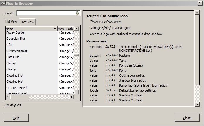Image resolution: width=204 pixels, height=126 pixels.
Task: Switch to the Tree View tab
Action: 27,22
